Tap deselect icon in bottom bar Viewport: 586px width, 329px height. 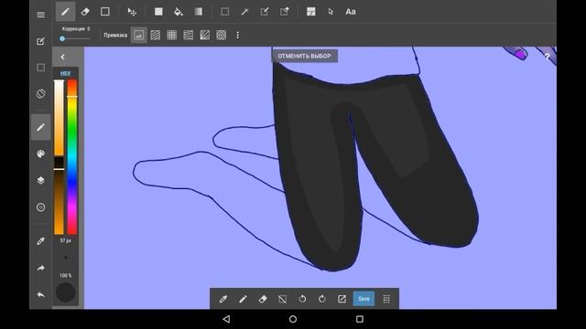click(x=283, y=299)
